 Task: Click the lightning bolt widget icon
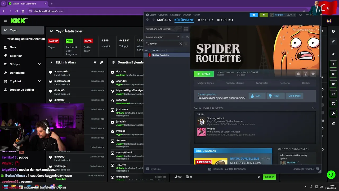(x=333, y=64)
